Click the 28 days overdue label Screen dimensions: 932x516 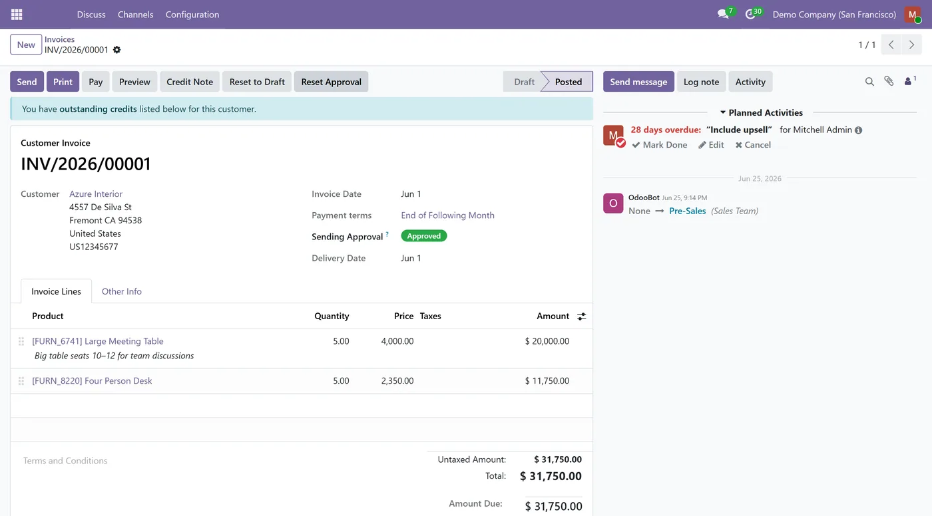tap(666, 130)
